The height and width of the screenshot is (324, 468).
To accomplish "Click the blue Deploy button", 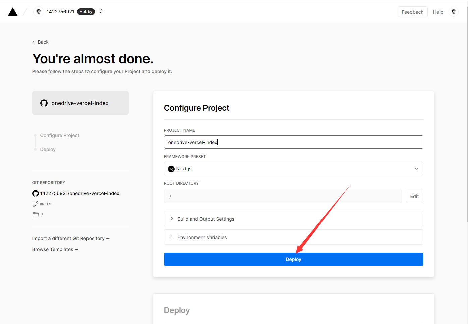I will (x=293, y=259).
